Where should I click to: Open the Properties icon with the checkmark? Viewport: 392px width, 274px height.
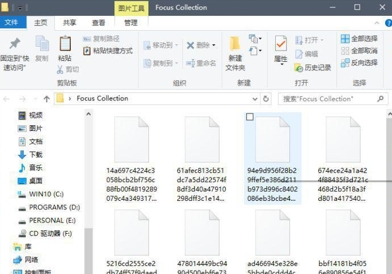pyautogui.click(x=281, y=43)
